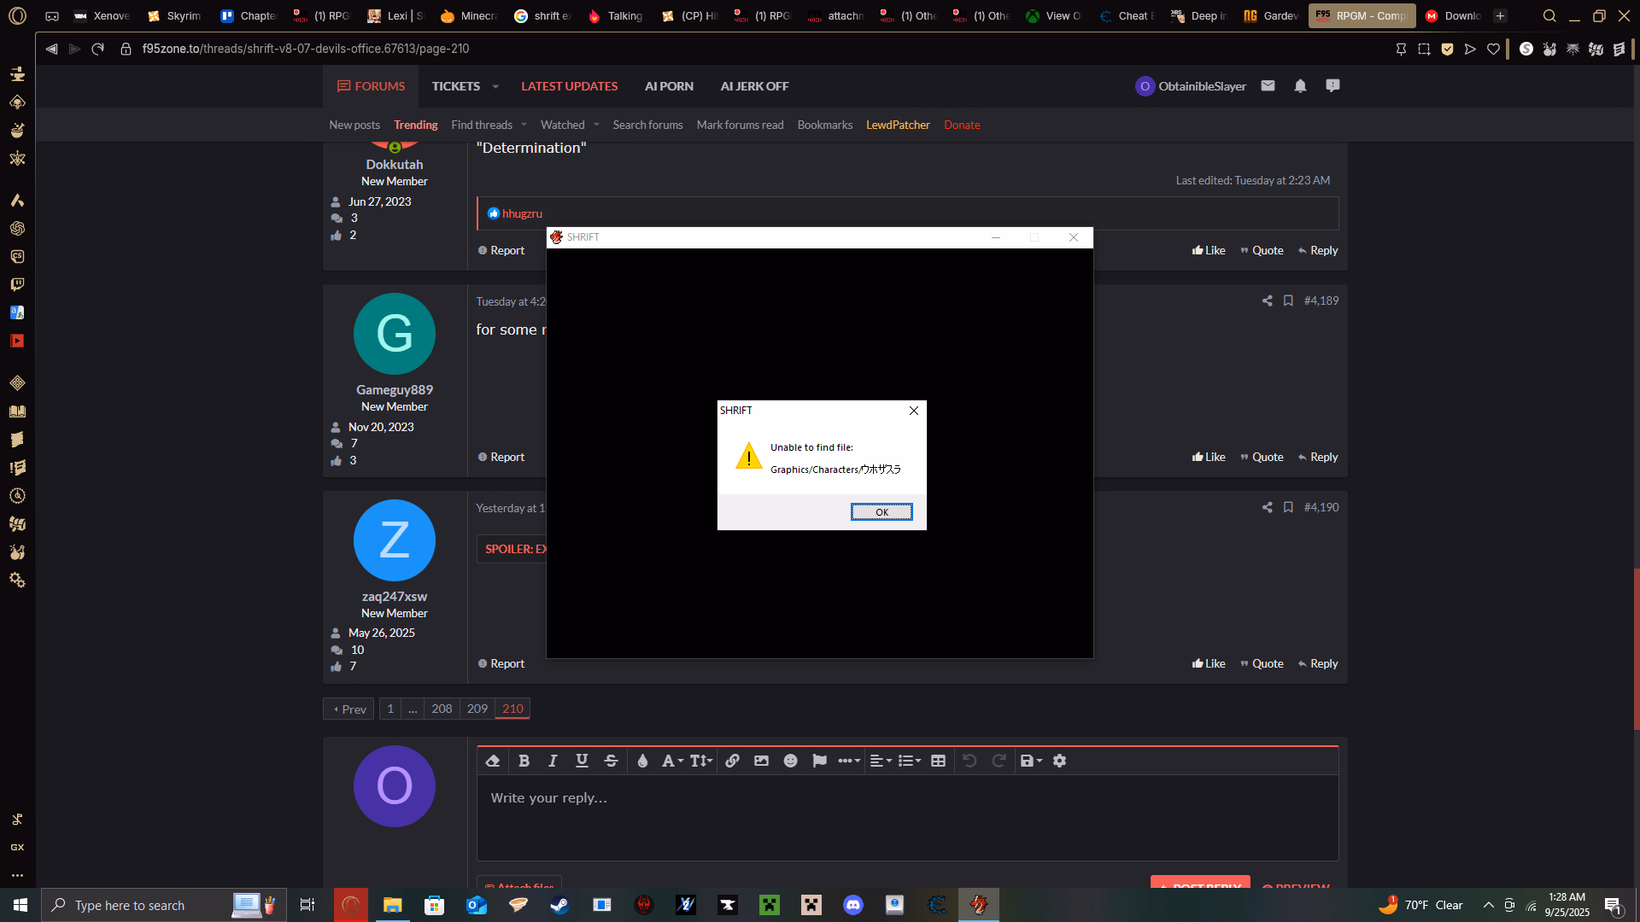Click the insert link icon
This screenshot has height=922, width=1640.
[x=732, y=761]
